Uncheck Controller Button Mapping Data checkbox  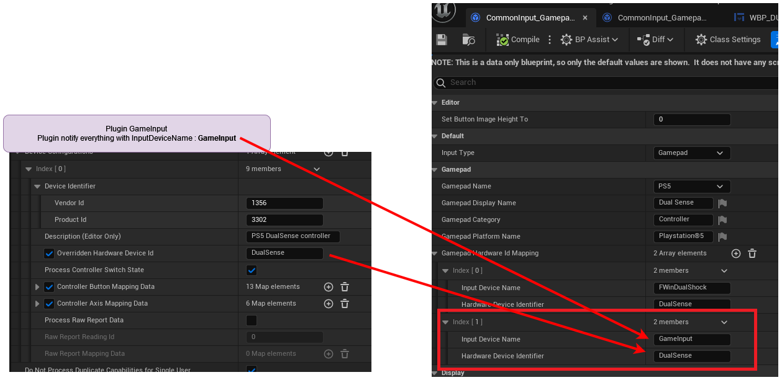point(49,287)
